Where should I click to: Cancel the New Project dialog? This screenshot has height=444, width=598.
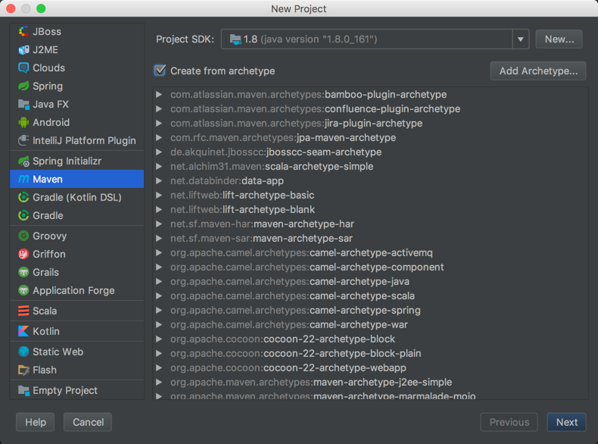[x=88, y=422]
